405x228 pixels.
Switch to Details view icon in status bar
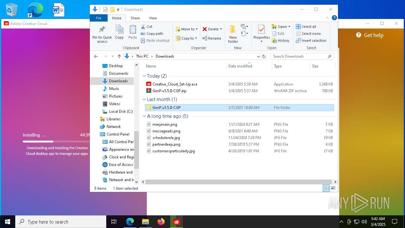326,188
